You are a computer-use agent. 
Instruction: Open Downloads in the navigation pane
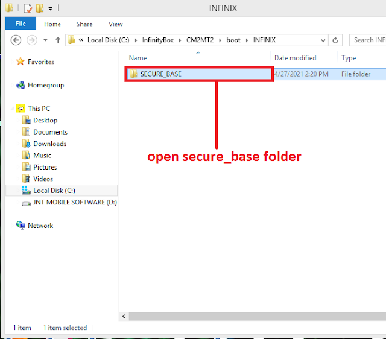coord(50,144)
